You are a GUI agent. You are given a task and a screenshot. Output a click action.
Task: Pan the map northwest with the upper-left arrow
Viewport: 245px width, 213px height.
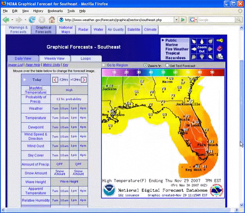[194, 42]
